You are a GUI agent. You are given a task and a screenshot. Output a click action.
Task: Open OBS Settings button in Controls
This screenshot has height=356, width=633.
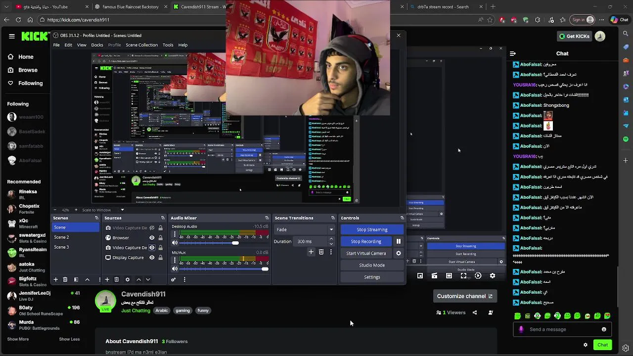pos(372,277)
